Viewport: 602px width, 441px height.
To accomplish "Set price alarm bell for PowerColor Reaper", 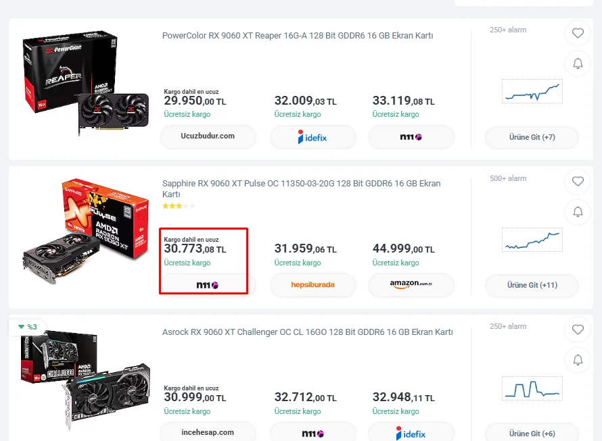I will [x=578, y=63].
